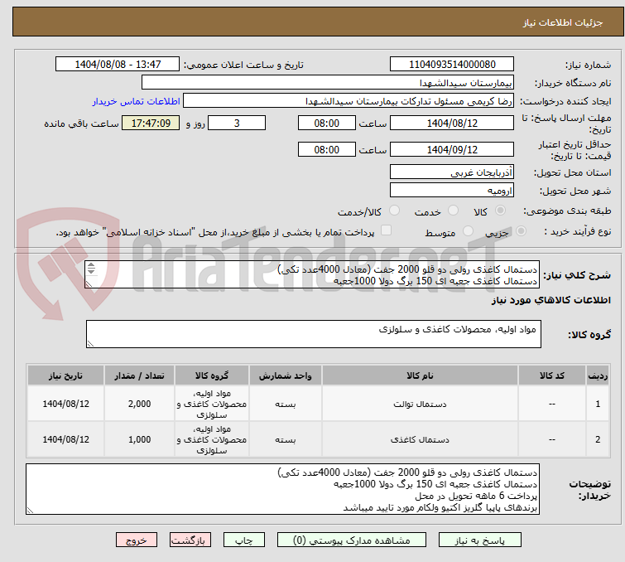Screen dimensions: 625x562
Task: Click the resize grip of the buyer notes box
Action: [30, 511]
